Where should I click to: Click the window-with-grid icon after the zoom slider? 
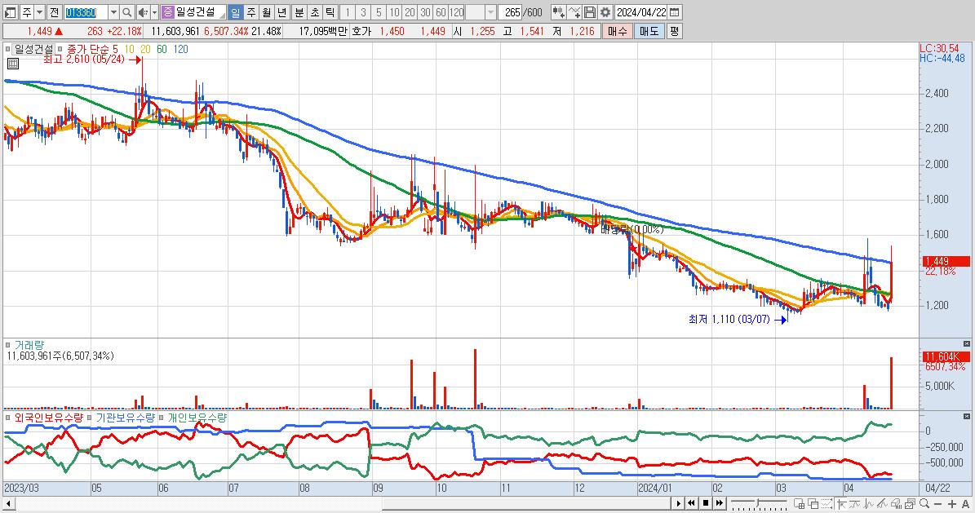(x=799, y=503)
